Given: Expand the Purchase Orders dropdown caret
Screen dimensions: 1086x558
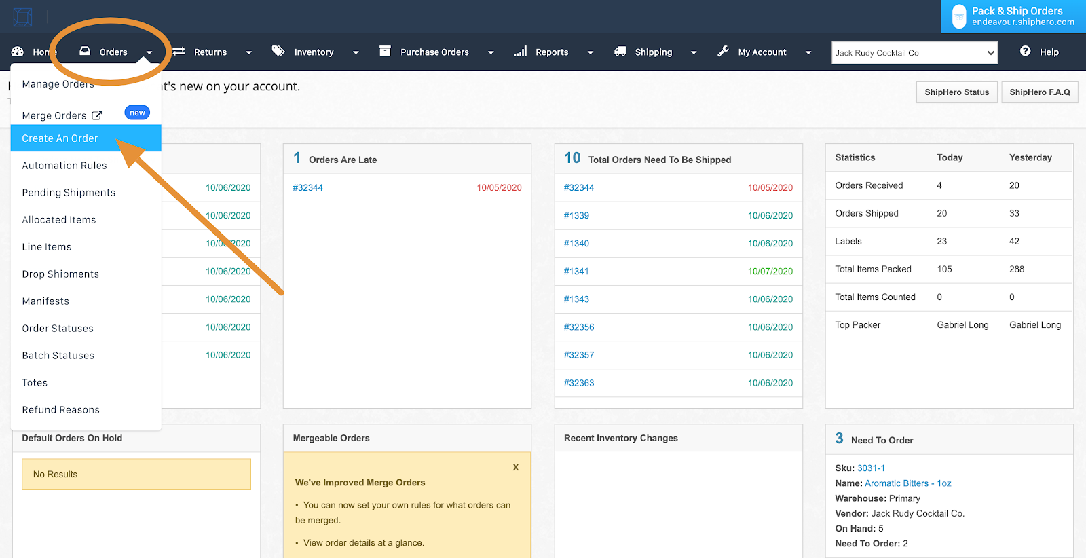Looking at the screenshot, I should (x=491, y=52).
